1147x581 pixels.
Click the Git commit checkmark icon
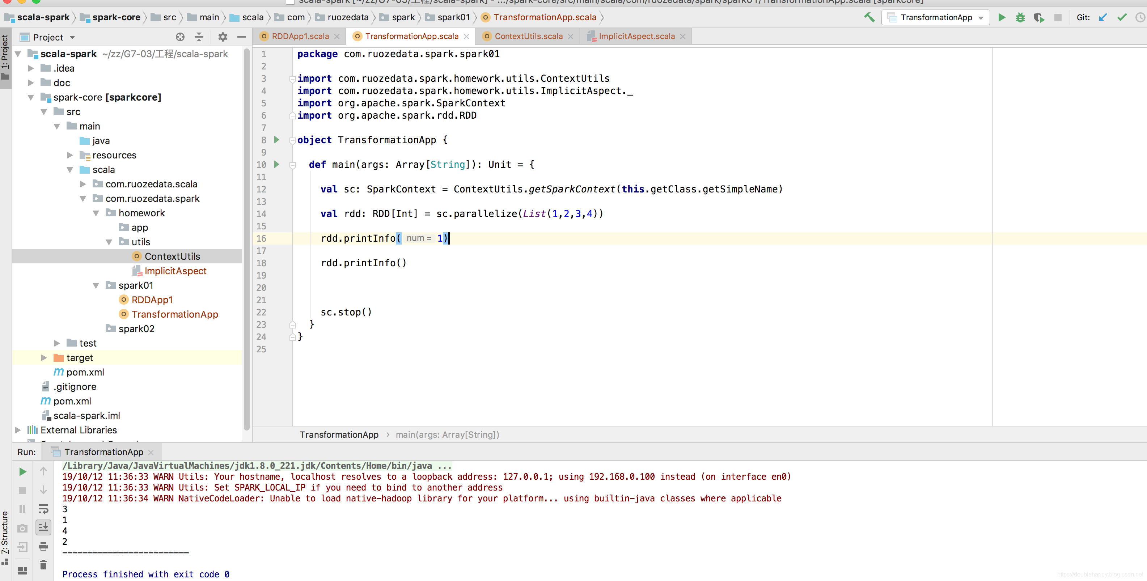(1122, 17)
